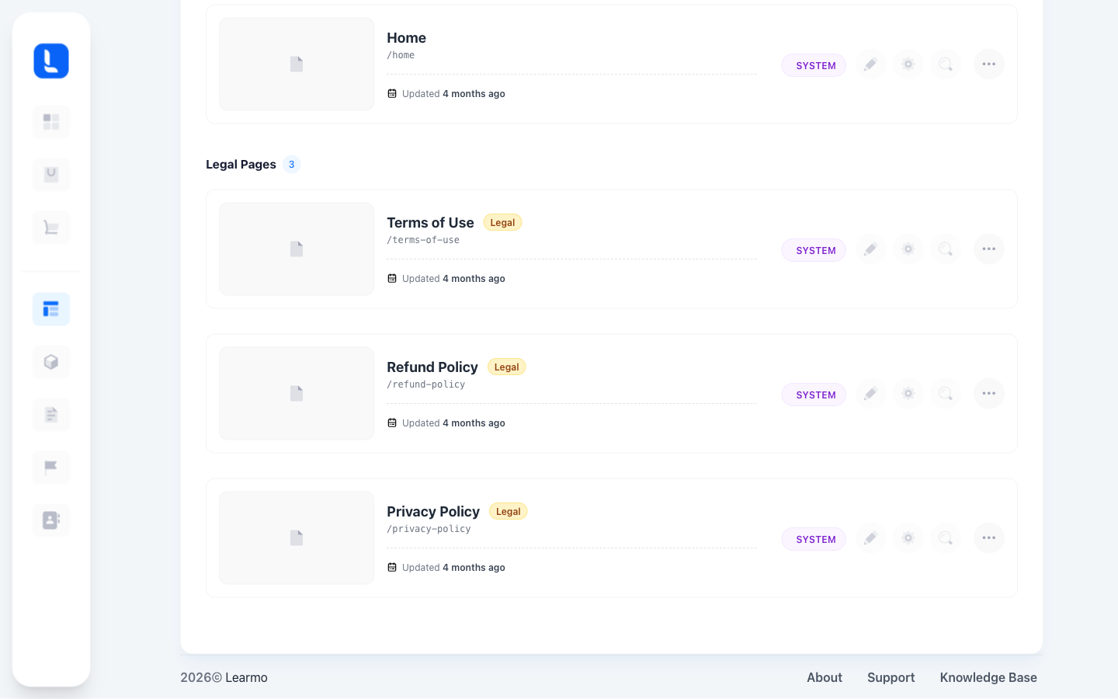1118x699 pixels.
Task: Click the Refund Policy page thumbnail
Action: [x=297, y=394]
